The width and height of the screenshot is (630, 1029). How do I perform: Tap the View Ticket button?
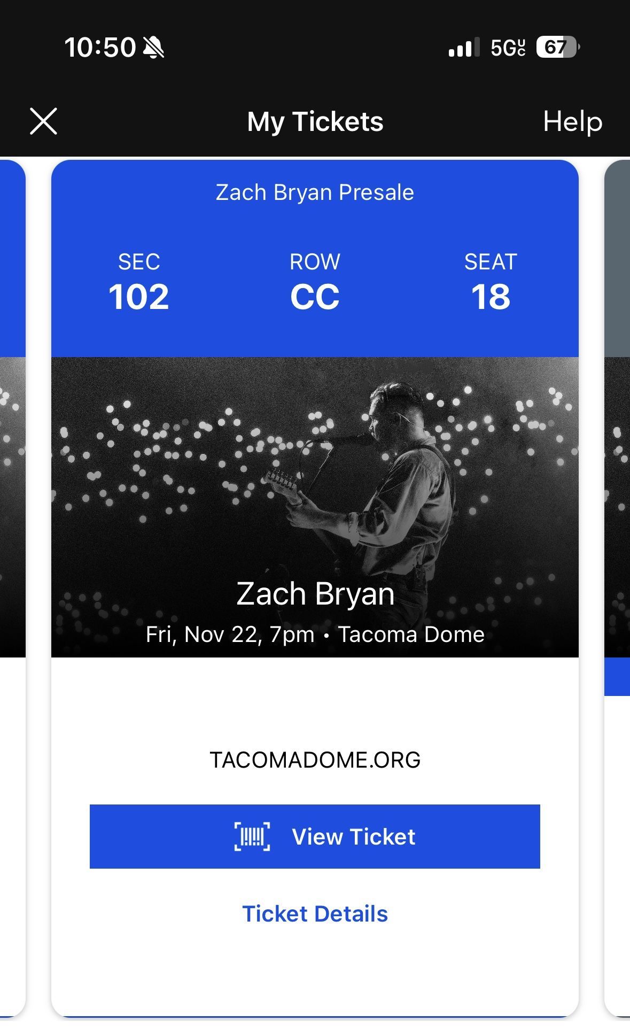click(315, 837)
